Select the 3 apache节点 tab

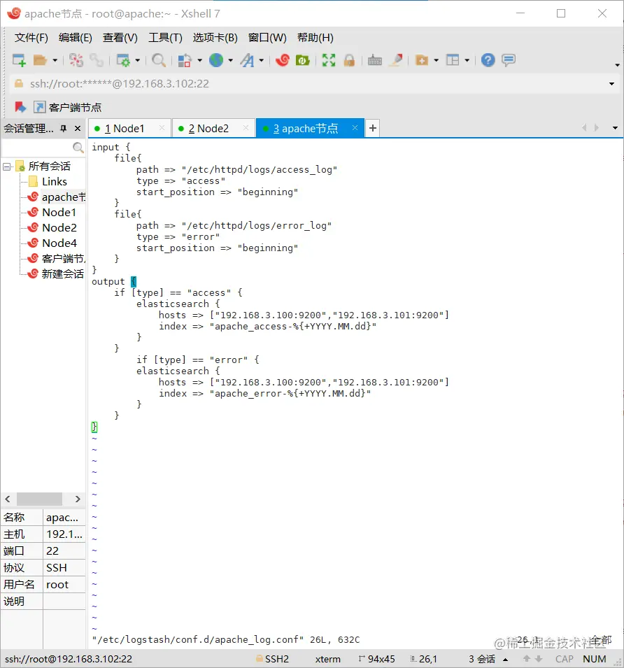[310, 128]
